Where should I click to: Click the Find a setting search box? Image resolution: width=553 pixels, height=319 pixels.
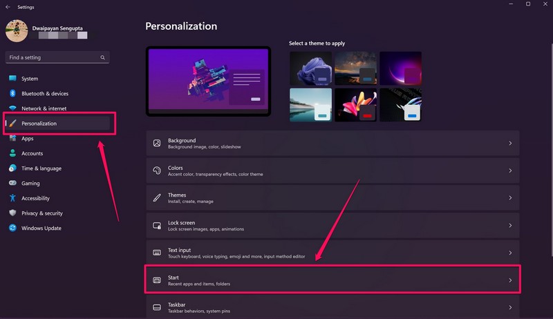point(57,58)
